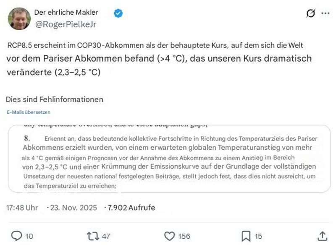This screenshot has width=336, height=245.
Task: Click the "17:48 Uhr" timestamp
Action: [x=22, y=208]
